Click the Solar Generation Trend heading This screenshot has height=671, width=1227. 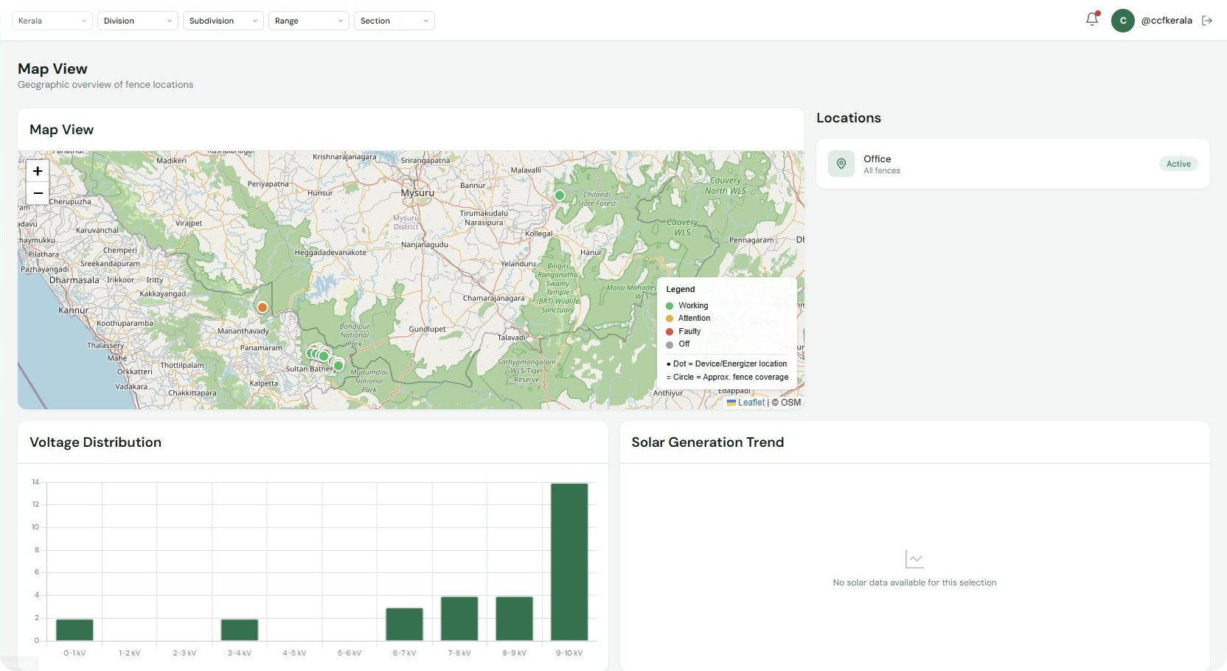707,442
